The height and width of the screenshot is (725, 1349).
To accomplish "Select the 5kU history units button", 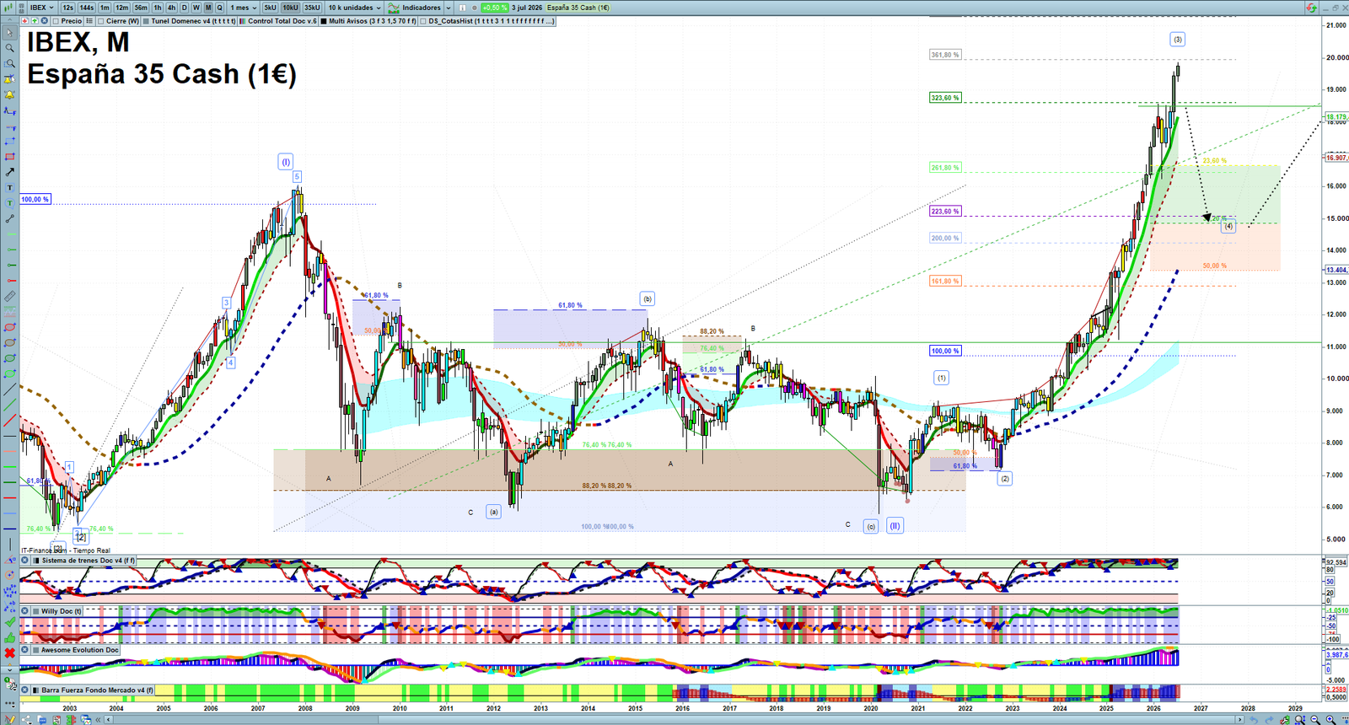I will pos(270,8).
